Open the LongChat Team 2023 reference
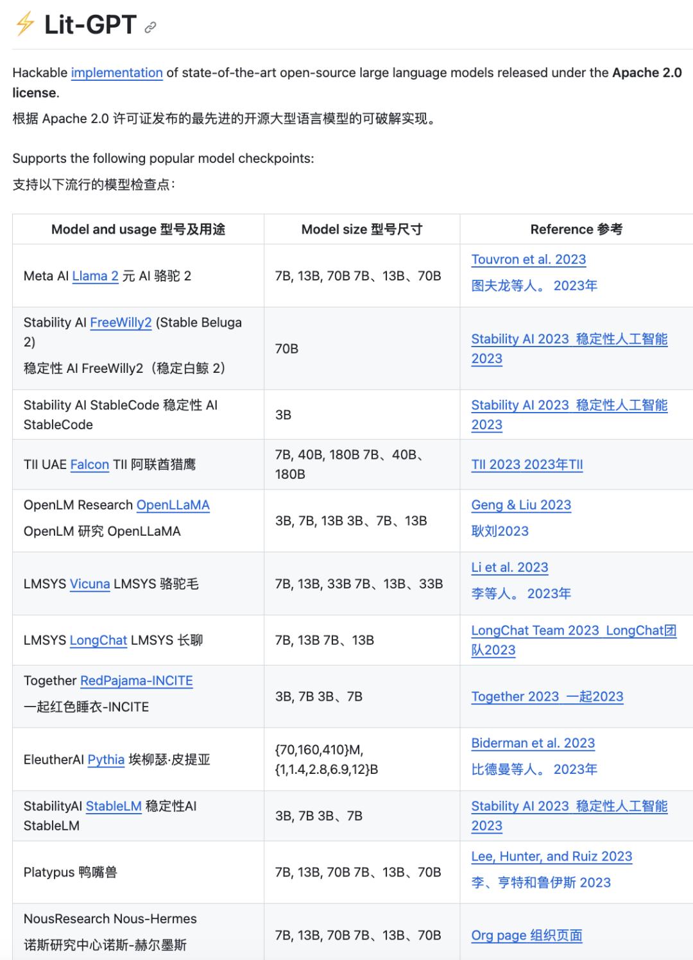The image size is (693, 960). [535, 631]
